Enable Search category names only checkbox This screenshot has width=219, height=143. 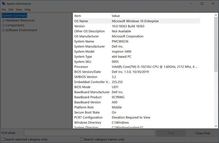[82, 139]
